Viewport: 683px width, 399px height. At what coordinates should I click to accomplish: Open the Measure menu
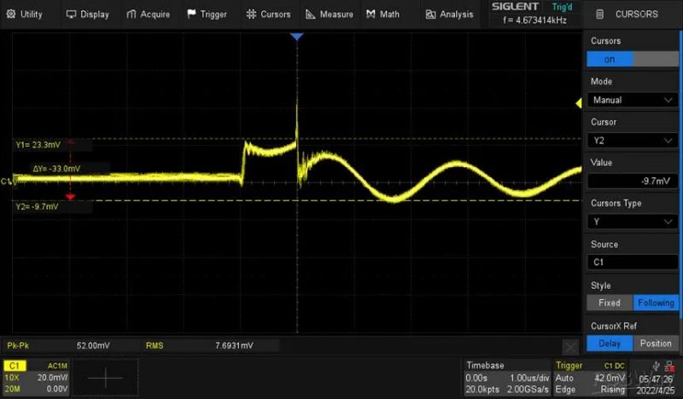click(x=330, y=14)
